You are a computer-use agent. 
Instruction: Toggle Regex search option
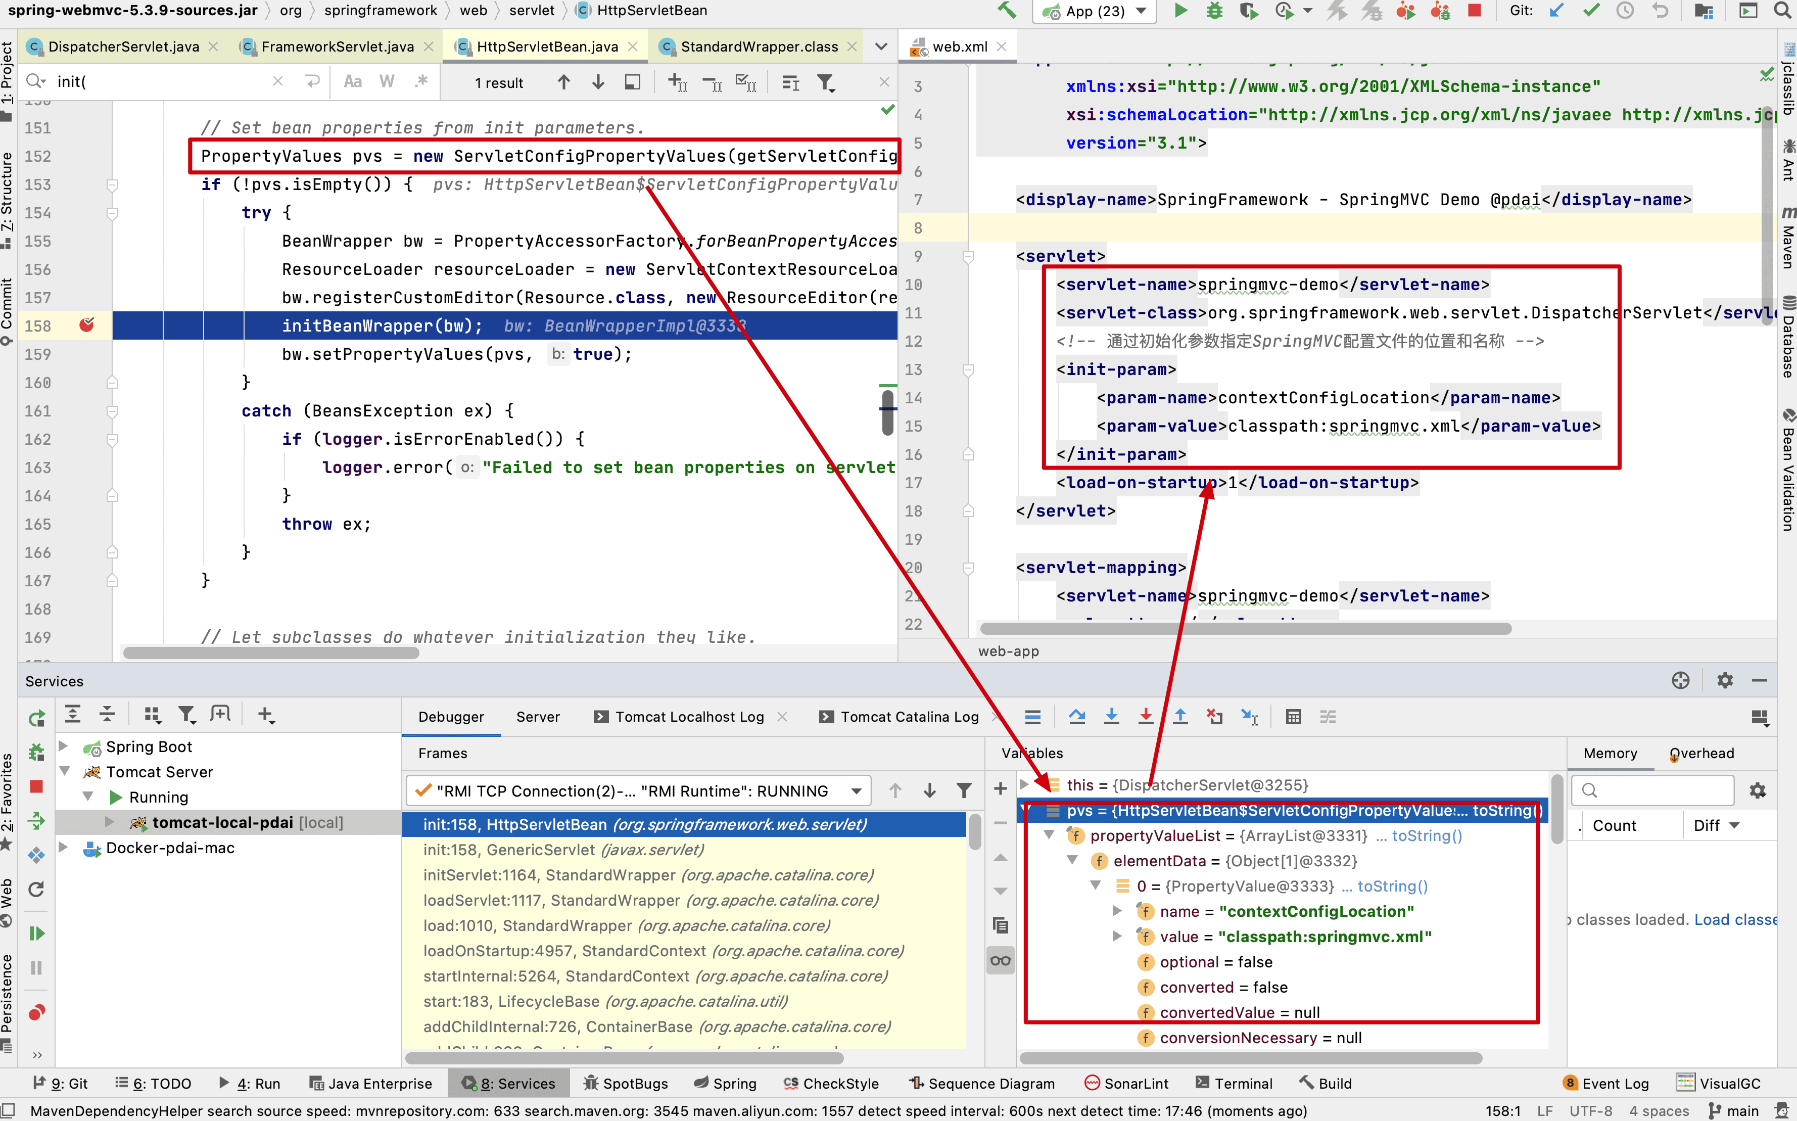click(421, 82)
